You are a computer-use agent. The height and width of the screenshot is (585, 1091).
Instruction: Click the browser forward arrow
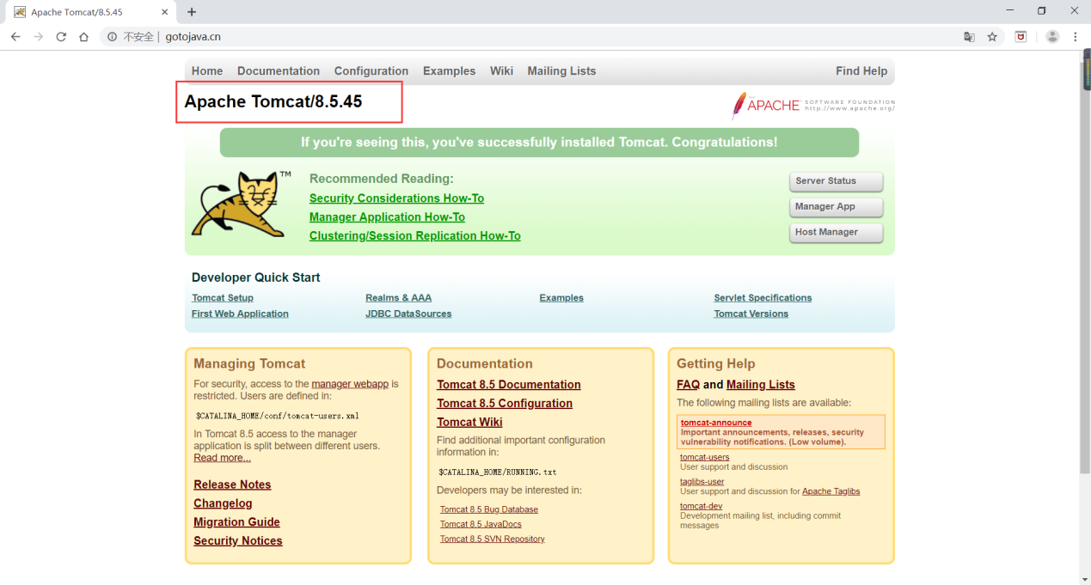click(x=38, y=37)
